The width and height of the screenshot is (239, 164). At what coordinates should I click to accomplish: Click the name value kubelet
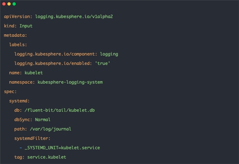tap(33, 73)
